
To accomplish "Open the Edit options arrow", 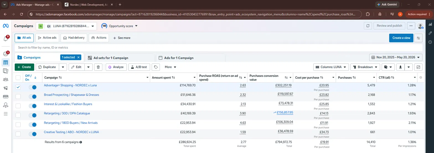I will coord(88,67).
